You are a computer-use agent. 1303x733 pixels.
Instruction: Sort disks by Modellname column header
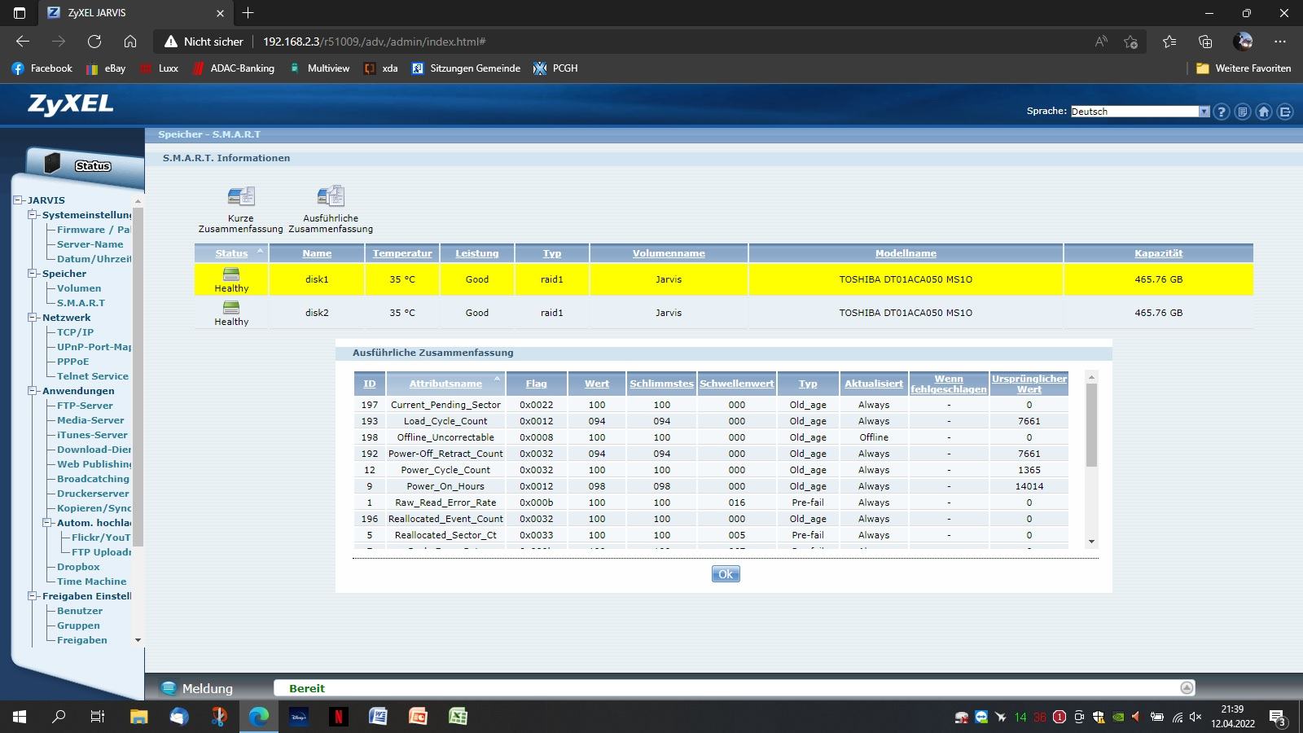[x=906, y=253]
